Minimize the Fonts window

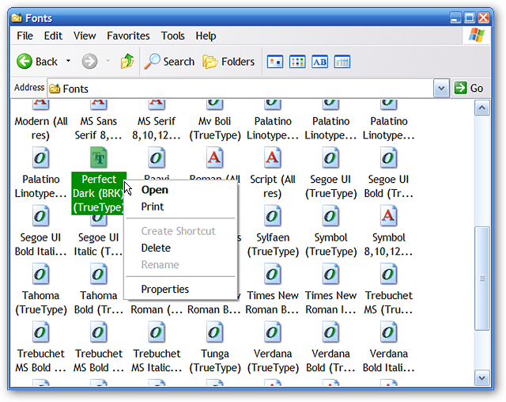[x=455, y=17]
